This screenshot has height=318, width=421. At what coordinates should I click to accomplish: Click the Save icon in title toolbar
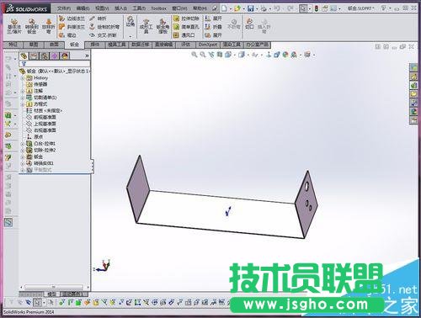[x=251, y=8]
